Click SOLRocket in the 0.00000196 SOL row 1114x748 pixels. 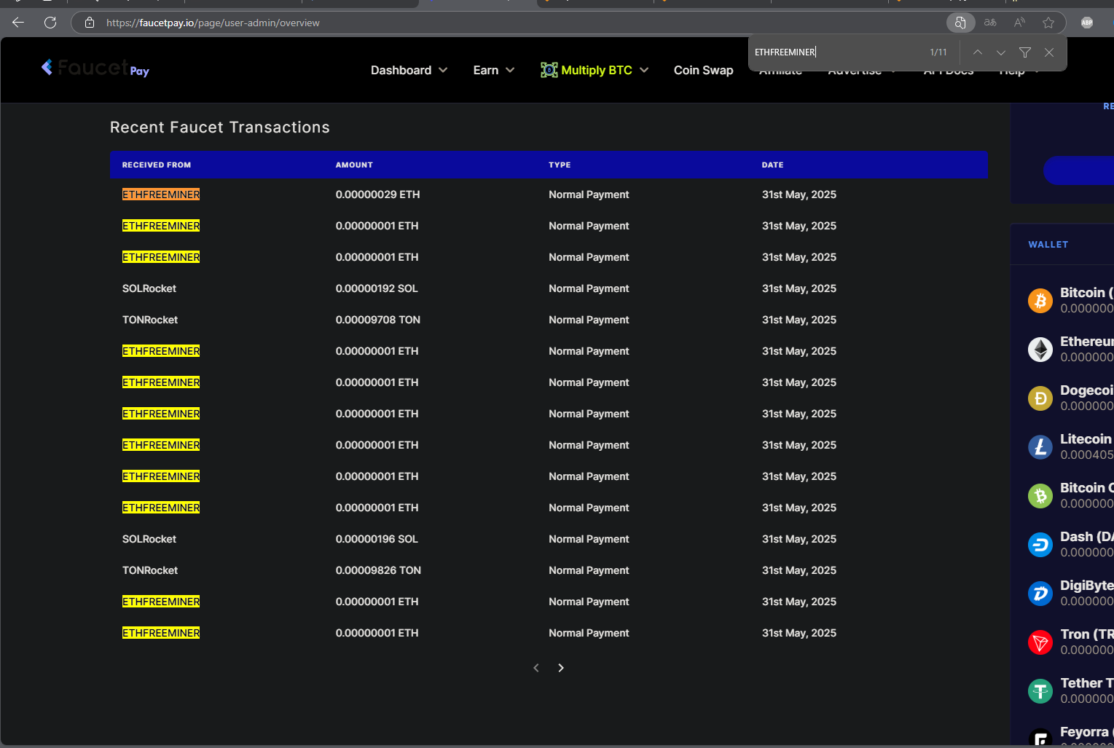click(149, 539)
